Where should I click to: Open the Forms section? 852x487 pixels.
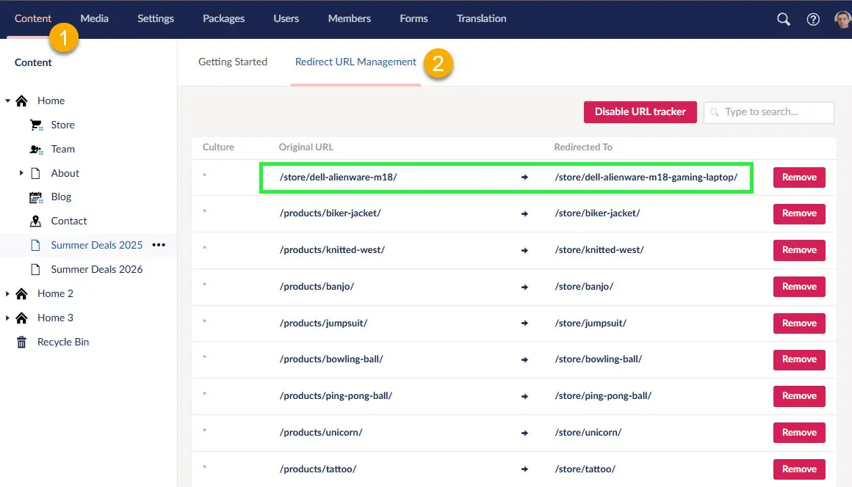(414, 18)
